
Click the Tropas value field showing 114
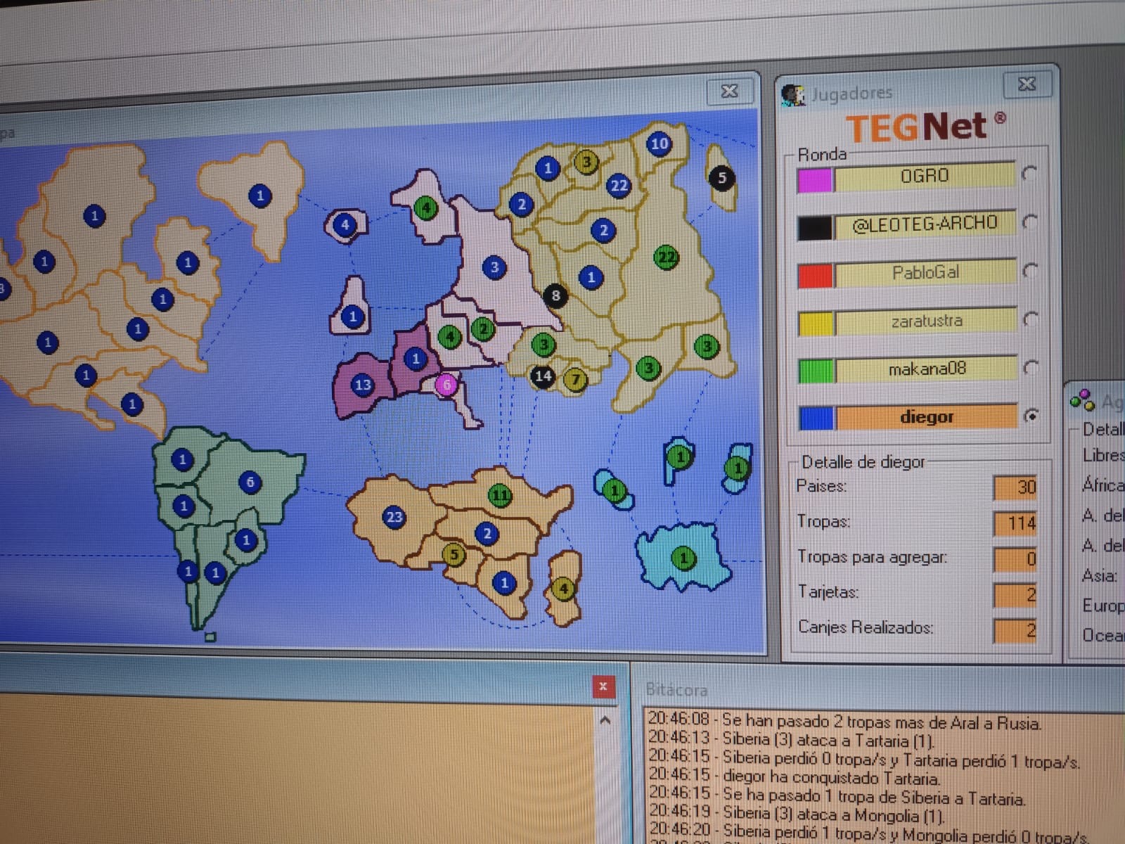(1015, 523)
